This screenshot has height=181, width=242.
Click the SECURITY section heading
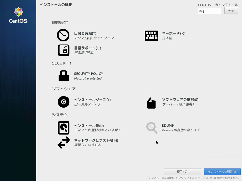61,63
